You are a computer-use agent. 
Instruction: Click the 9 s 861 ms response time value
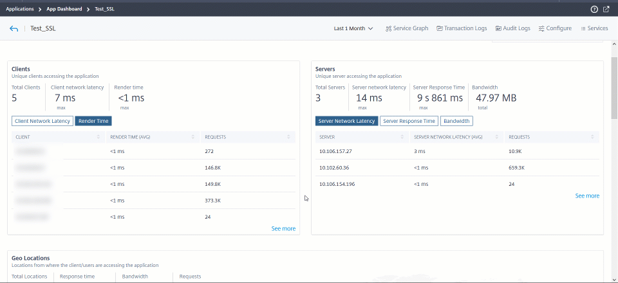[x=440, y=98]
